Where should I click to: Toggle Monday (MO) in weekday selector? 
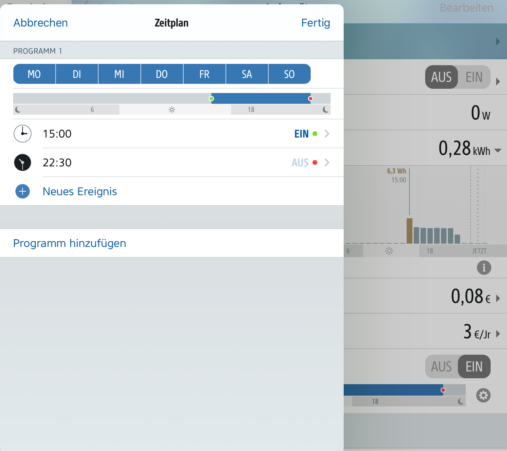[34, 74]
